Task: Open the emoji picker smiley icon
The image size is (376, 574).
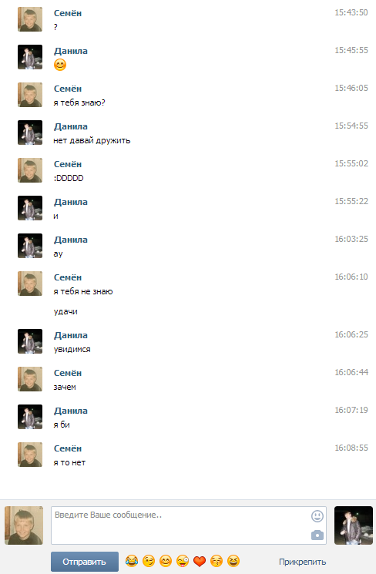Action: tap(317, 516)
